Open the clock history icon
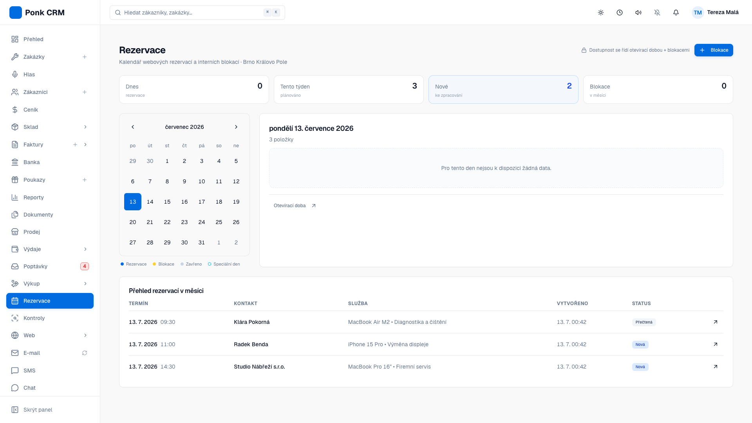 click(620, 13)
